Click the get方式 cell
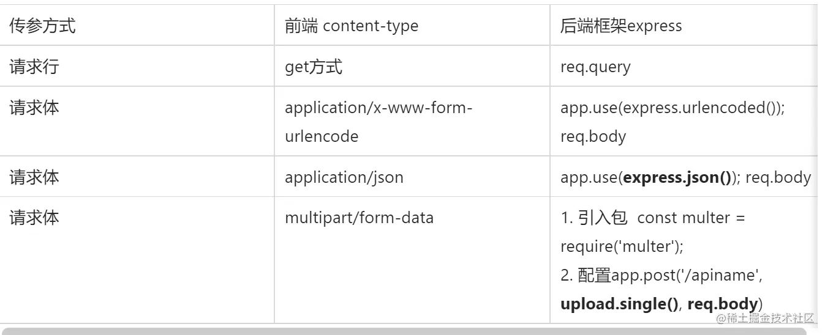 (x=314, y=67)
